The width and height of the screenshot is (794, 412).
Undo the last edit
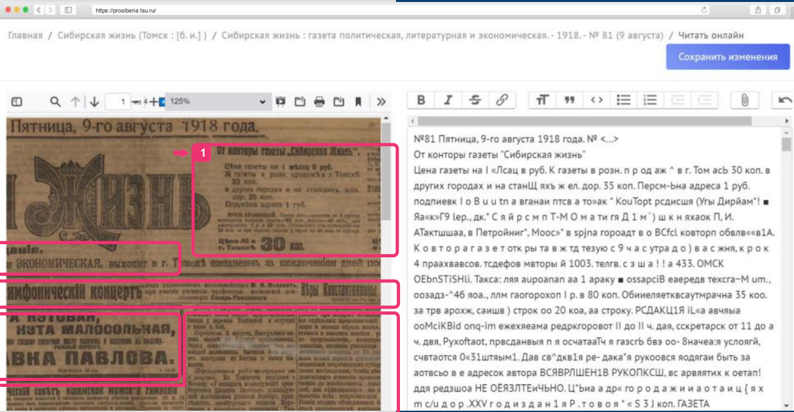pos(783,100)
